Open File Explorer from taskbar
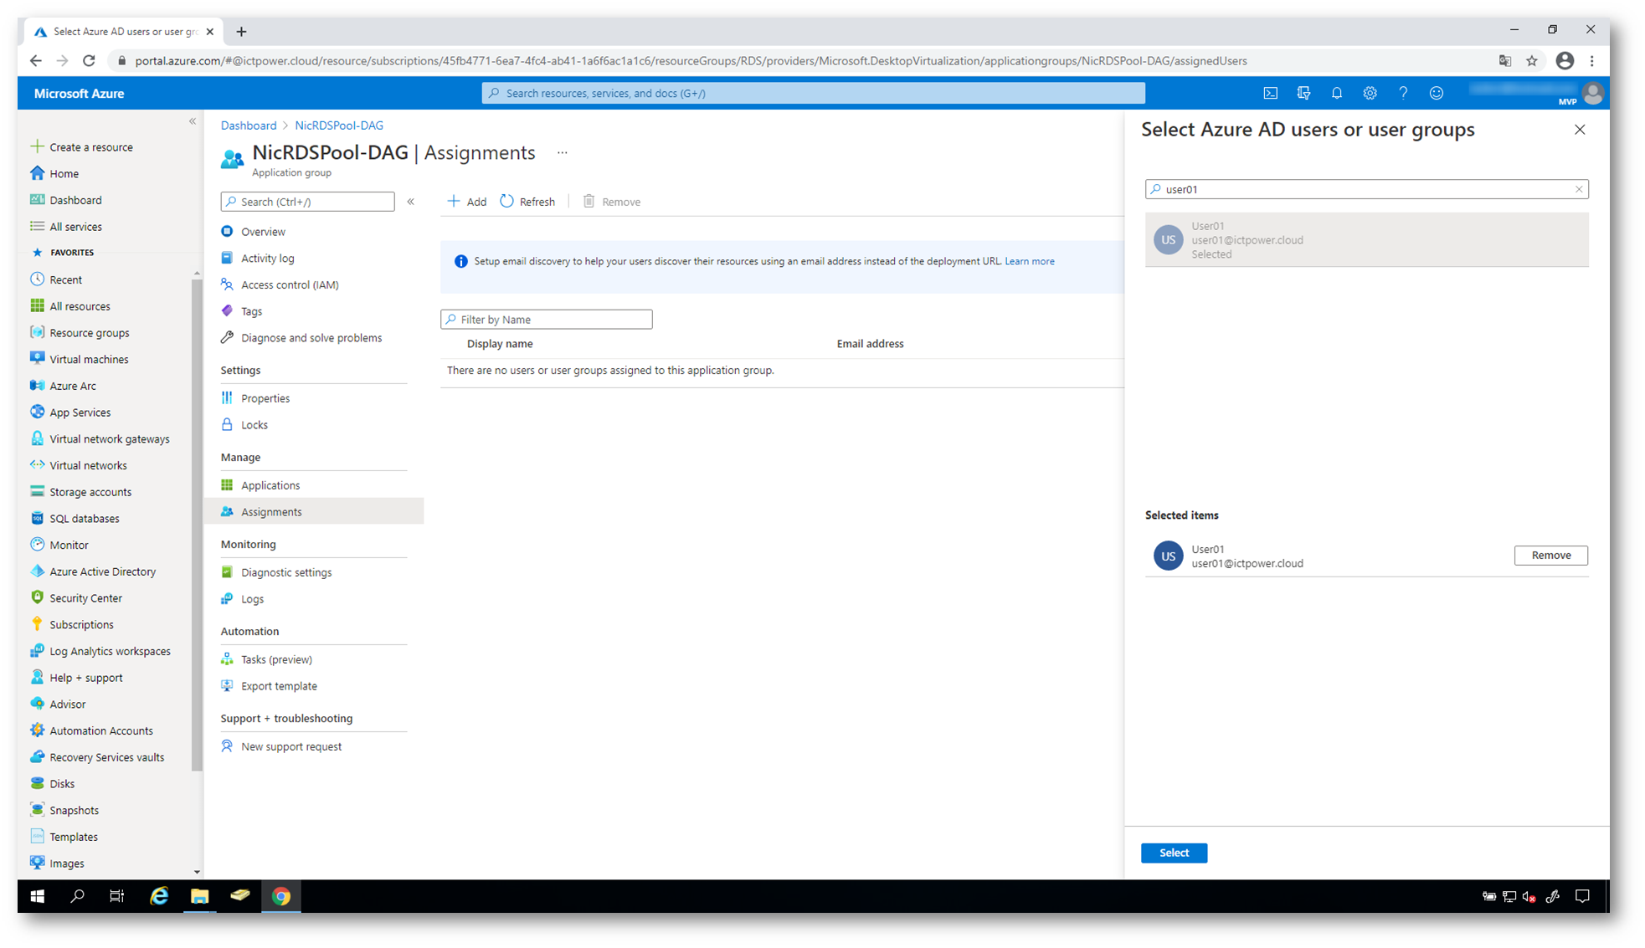 pyautogui.click(x=199, y=896)
